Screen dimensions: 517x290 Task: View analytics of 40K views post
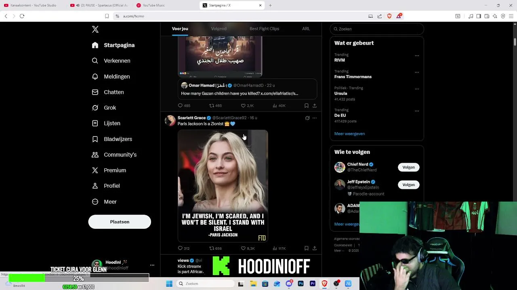[279, 106]
